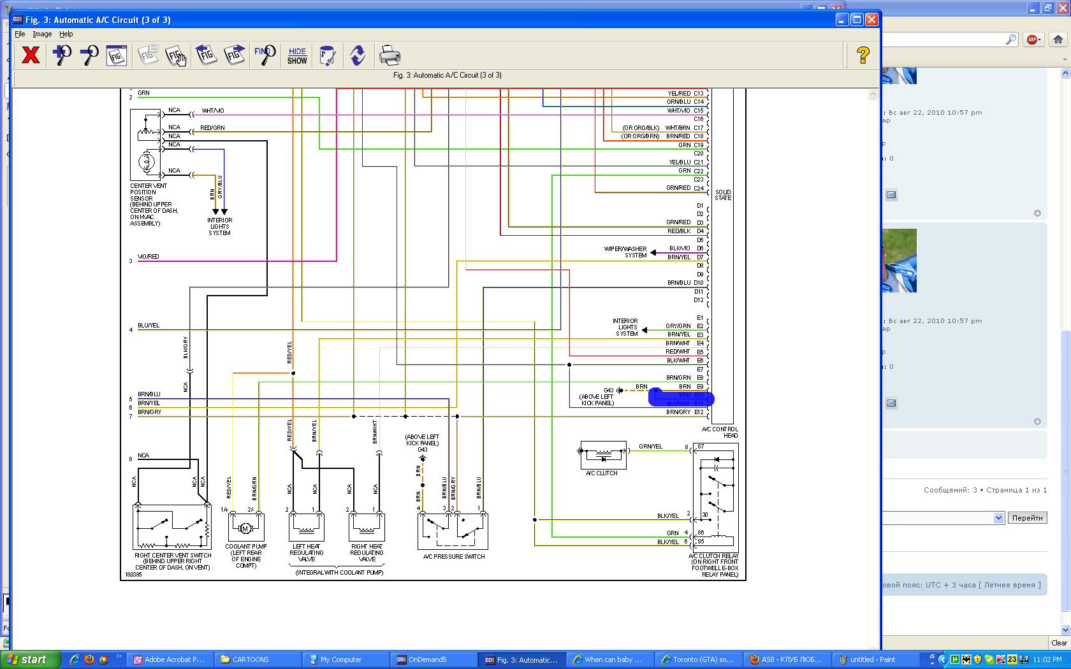Zoom in with the plus magnifier tool
The height and width of the screenshot is (669, 1071).
(62, 55)
